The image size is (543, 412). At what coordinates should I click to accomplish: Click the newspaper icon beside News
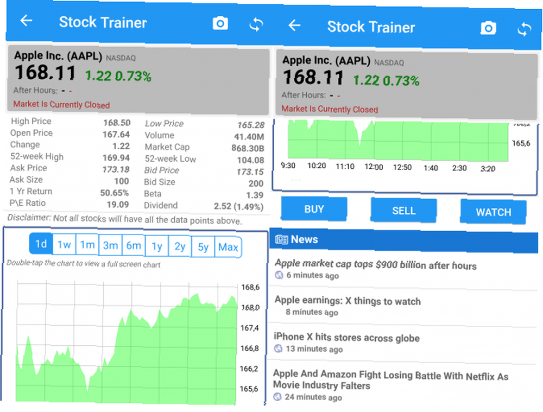click(x=281, y=239)
